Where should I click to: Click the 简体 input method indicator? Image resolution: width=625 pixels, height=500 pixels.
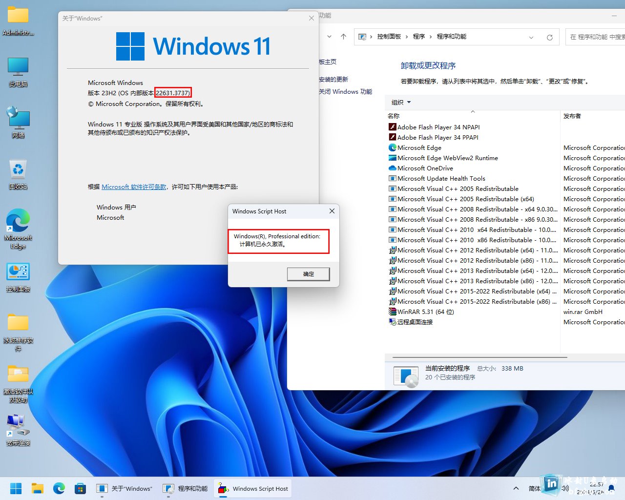coord(534,488)
